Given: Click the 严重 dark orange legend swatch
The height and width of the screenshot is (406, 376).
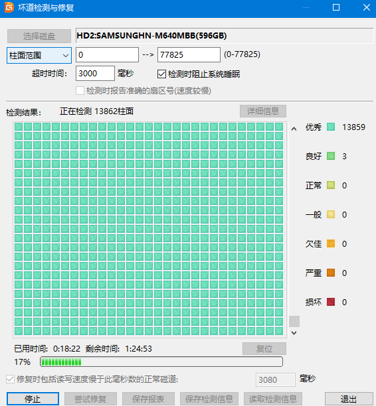Looking at the screenshot, I should tap(331, 273).
